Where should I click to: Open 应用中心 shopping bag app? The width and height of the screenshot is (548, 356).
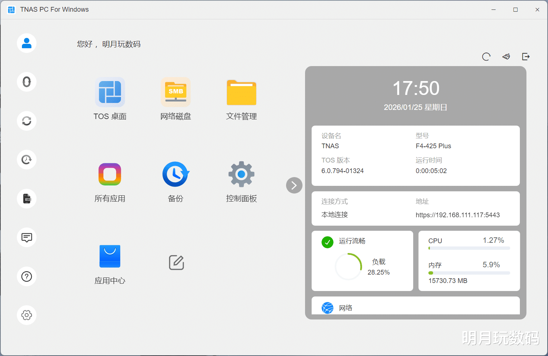[x=110, y=264]
